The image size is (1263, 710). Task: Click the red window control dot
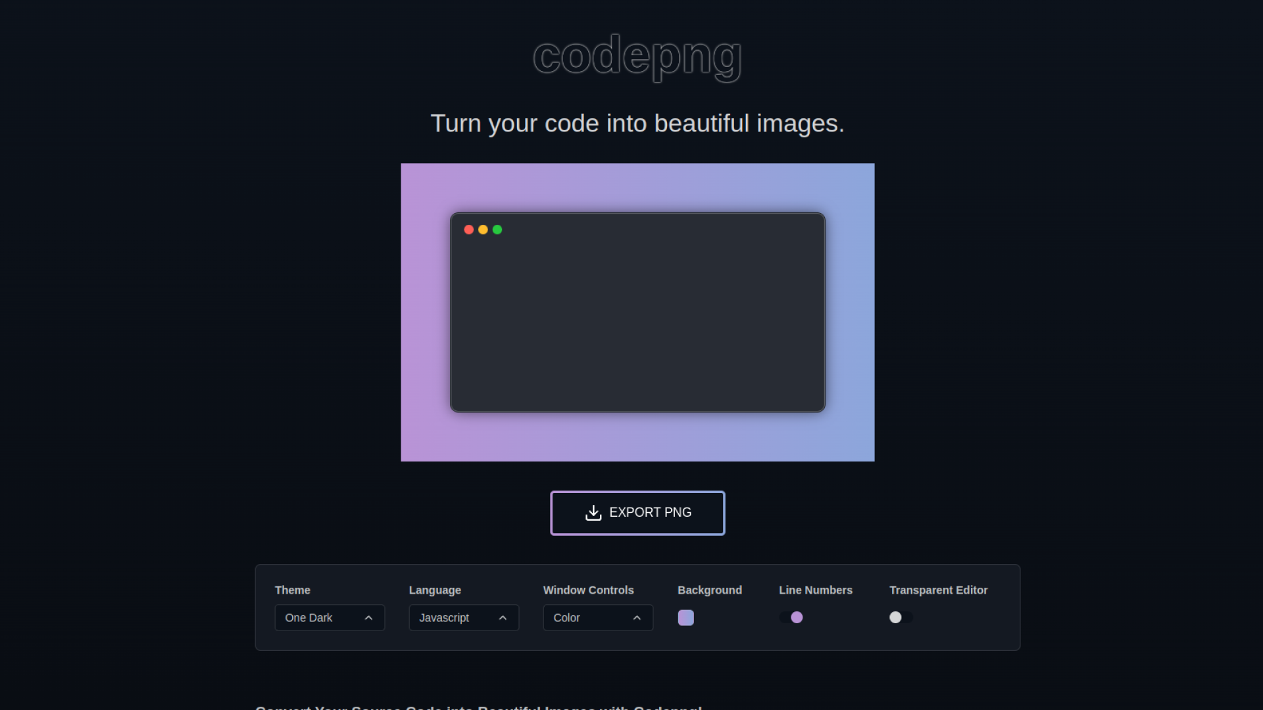pos(468,229)
